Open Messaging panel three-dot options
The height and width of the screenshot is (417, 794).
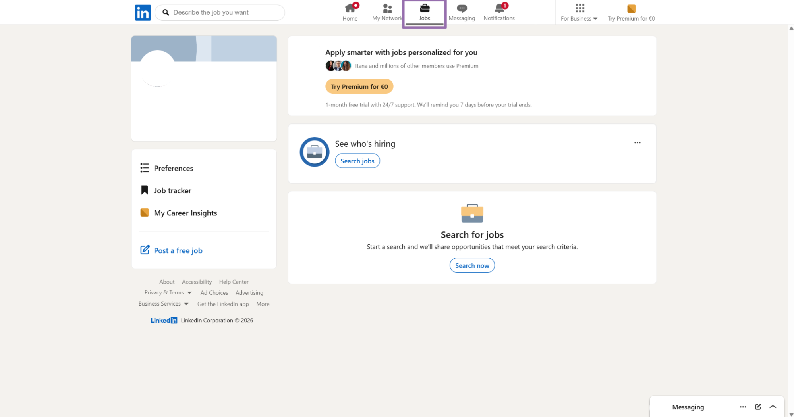click(x=743, y=407)
